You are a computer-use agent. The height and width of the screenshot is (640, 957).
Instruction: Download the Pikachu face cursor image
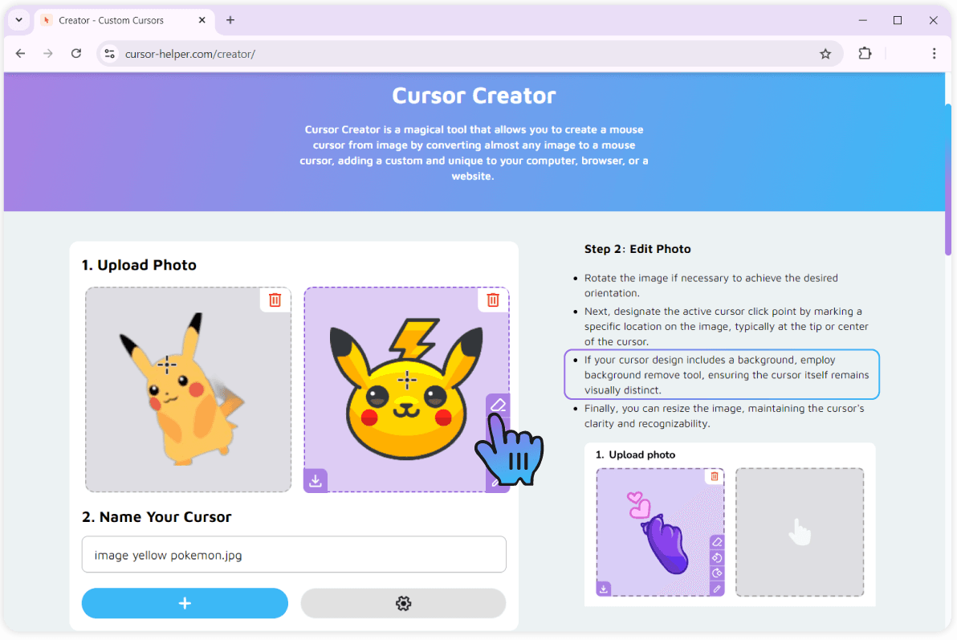[316, 481]
